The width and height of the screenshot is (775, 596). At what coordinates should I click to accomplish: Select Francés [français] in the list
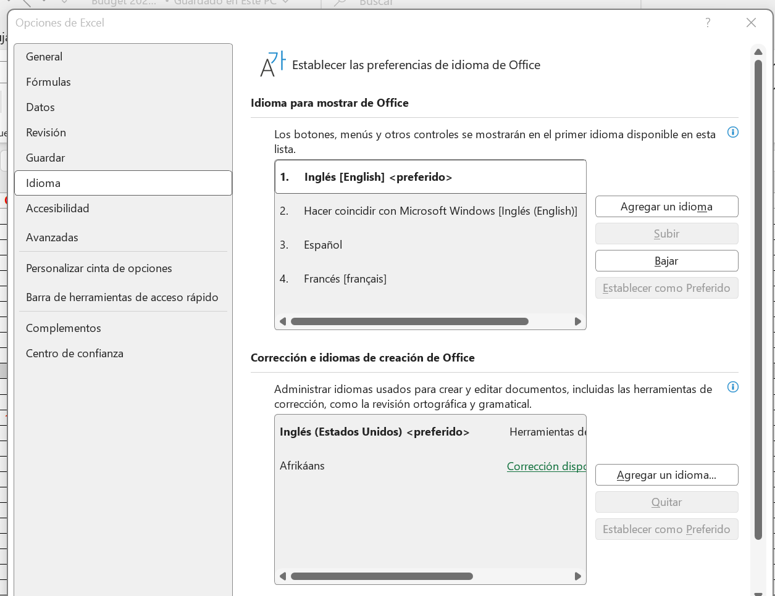(x=430, y=279)
